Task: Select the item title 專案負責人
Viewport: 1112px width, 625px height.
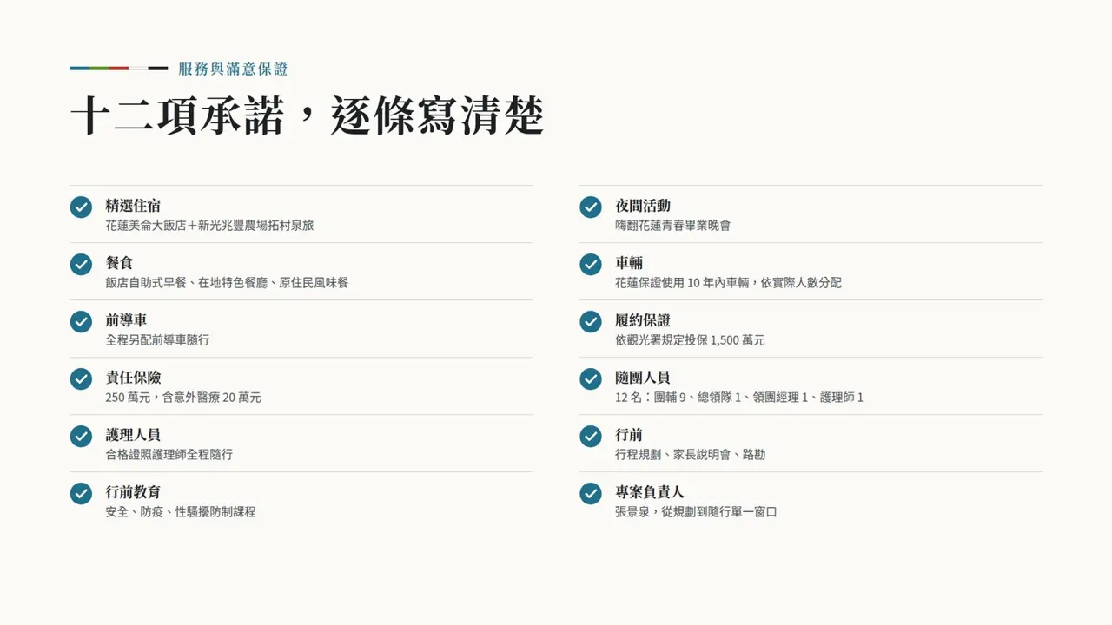Action: pos(650,492)
